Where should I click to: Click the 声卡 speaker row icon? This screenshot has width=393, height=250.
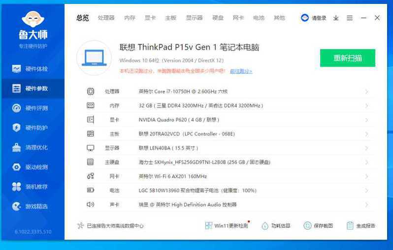(x=91, y=204)
